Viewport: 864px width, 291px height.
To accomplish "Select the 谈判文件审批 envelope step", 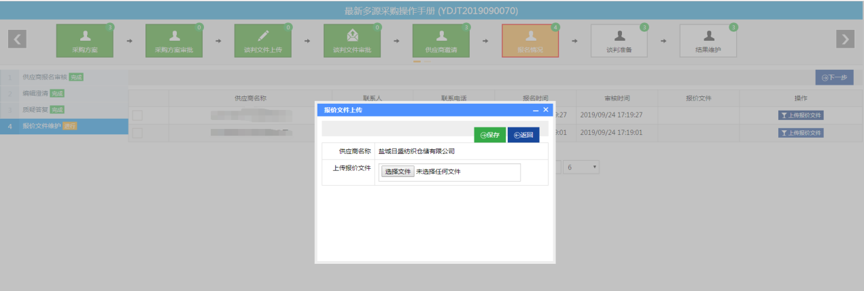I will tap(352, 41).
